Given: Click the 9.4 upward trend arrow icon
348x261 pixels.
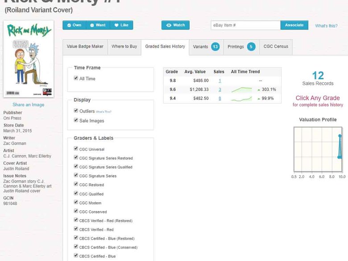Looking at the screenshot, I should coord(259,99).
